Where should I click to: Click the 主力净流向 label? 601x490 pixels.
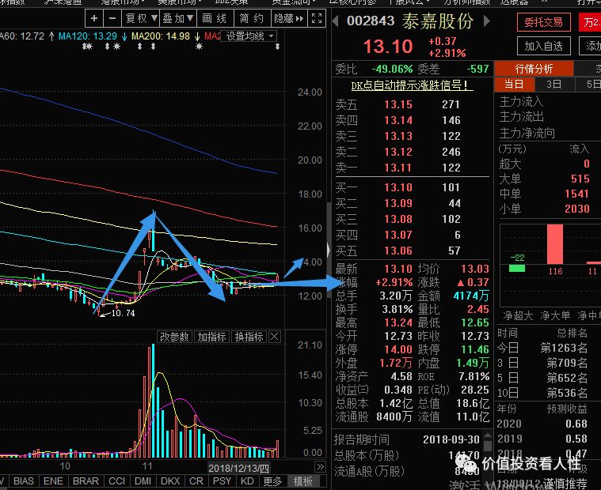click(x=527, y=133)
